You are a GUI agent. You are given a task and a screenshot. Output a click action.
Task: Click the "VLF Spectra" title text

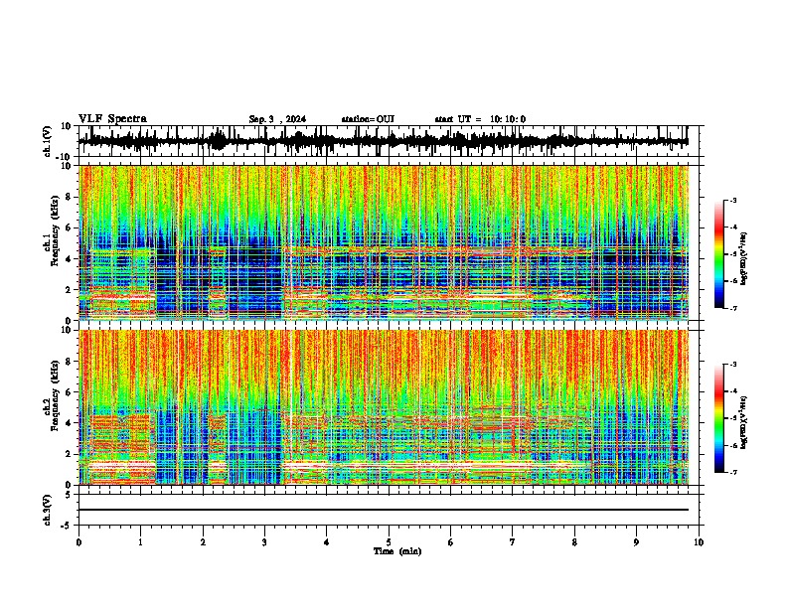pyautogui.click(x=112, y=119)
